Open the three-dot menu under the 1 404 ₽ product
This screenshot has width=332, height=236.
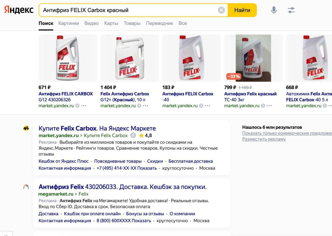coord(146,106)
